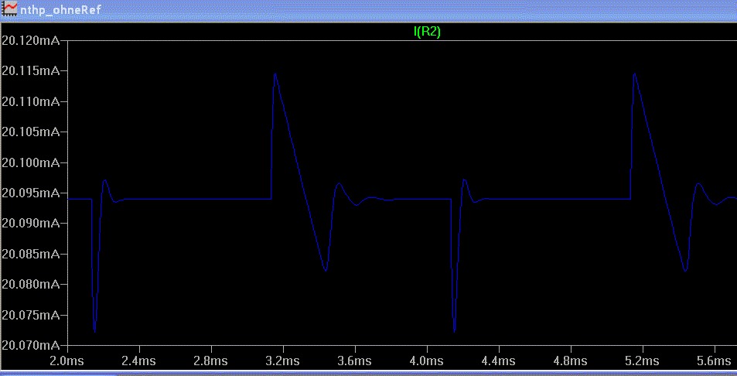Click the 20.075mA axis label

(31, 315)
